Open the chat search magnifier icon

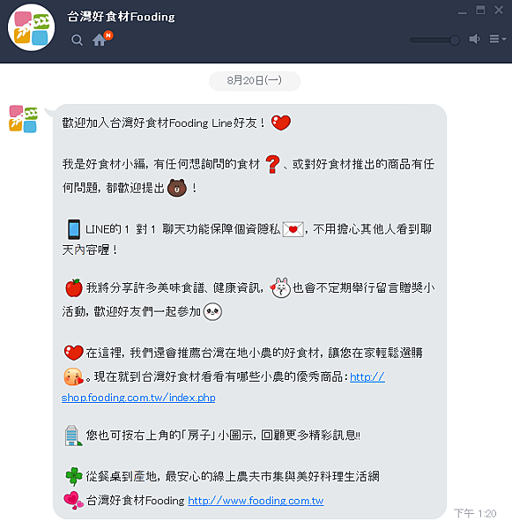[77, 41]
